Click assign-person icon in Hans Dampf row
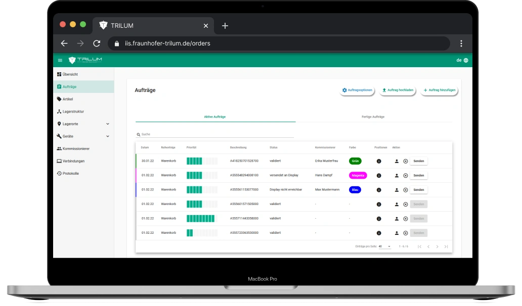The height and width of the screenshot is (306, 522). [397, 176]
